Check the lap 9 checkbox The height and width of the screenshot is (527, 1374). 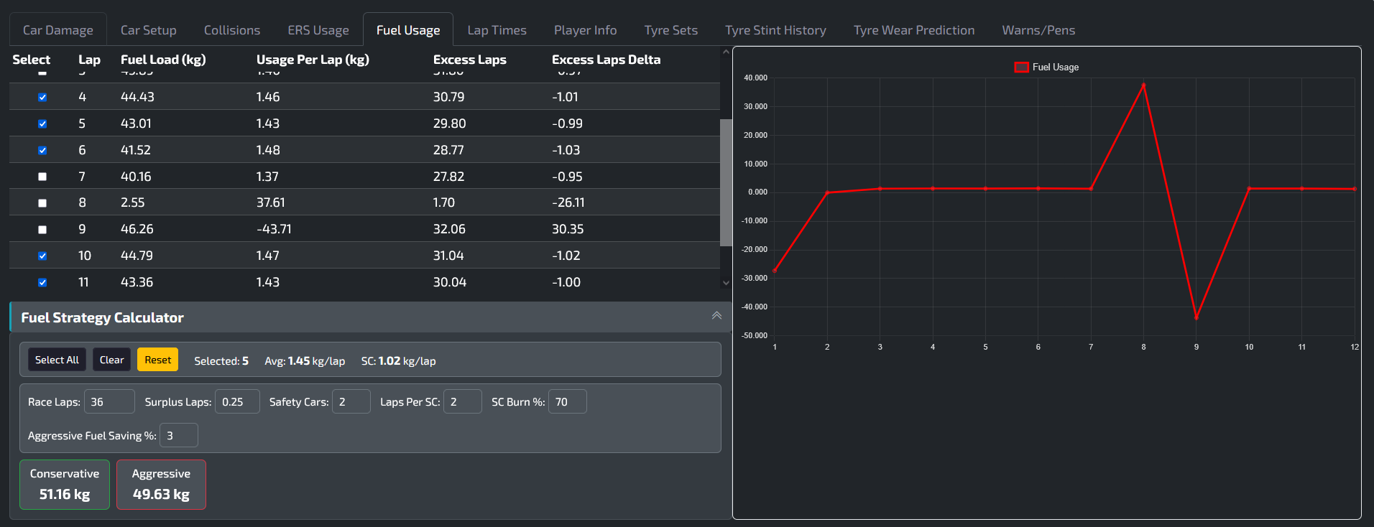point(42,230)
